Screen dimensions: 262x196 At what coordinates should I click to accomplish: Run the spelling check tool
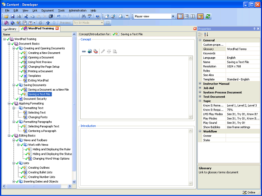click(x=90, y=16)
